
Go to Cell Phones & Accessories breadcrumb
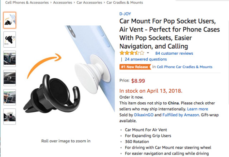click(27, 3)
